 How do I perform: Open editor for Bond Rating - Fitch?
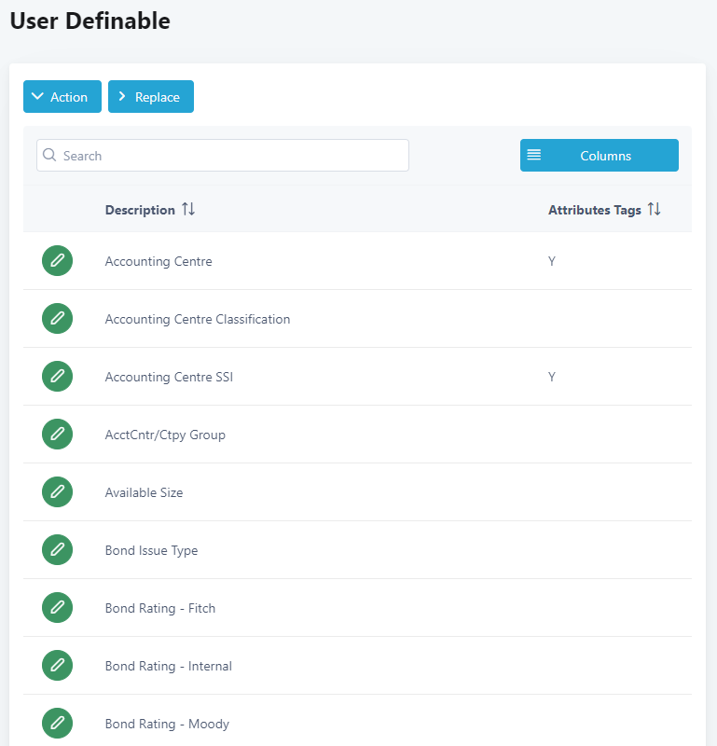tap(57, 608)
